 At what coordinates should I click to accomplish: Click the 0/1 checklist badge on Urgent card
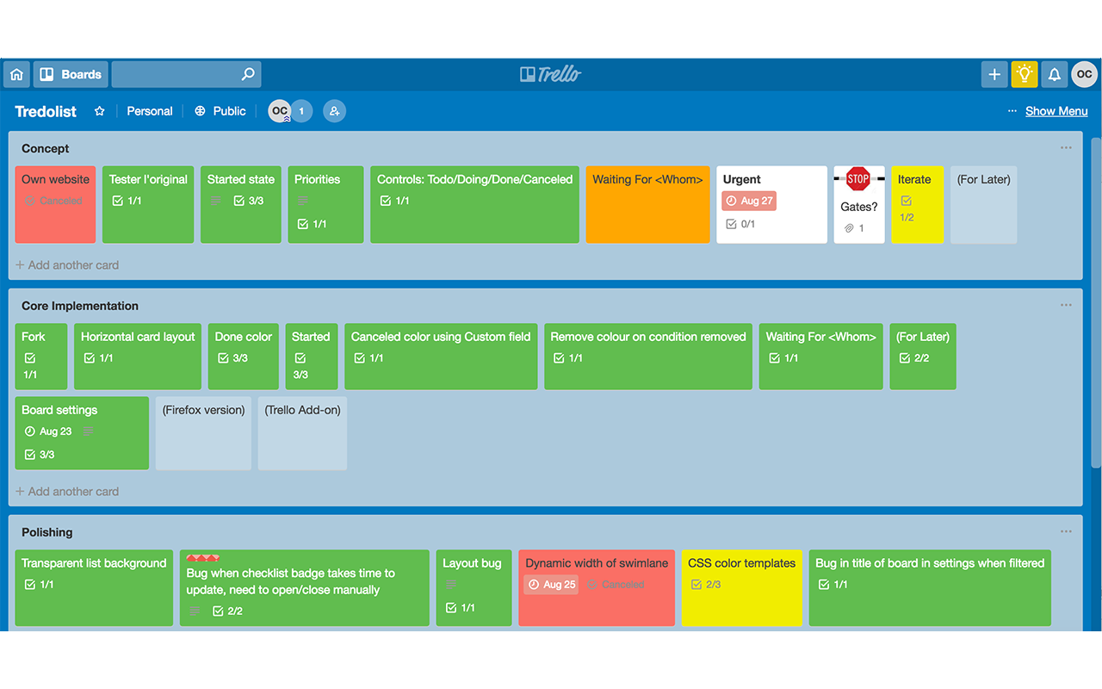[x=740, y=224]
